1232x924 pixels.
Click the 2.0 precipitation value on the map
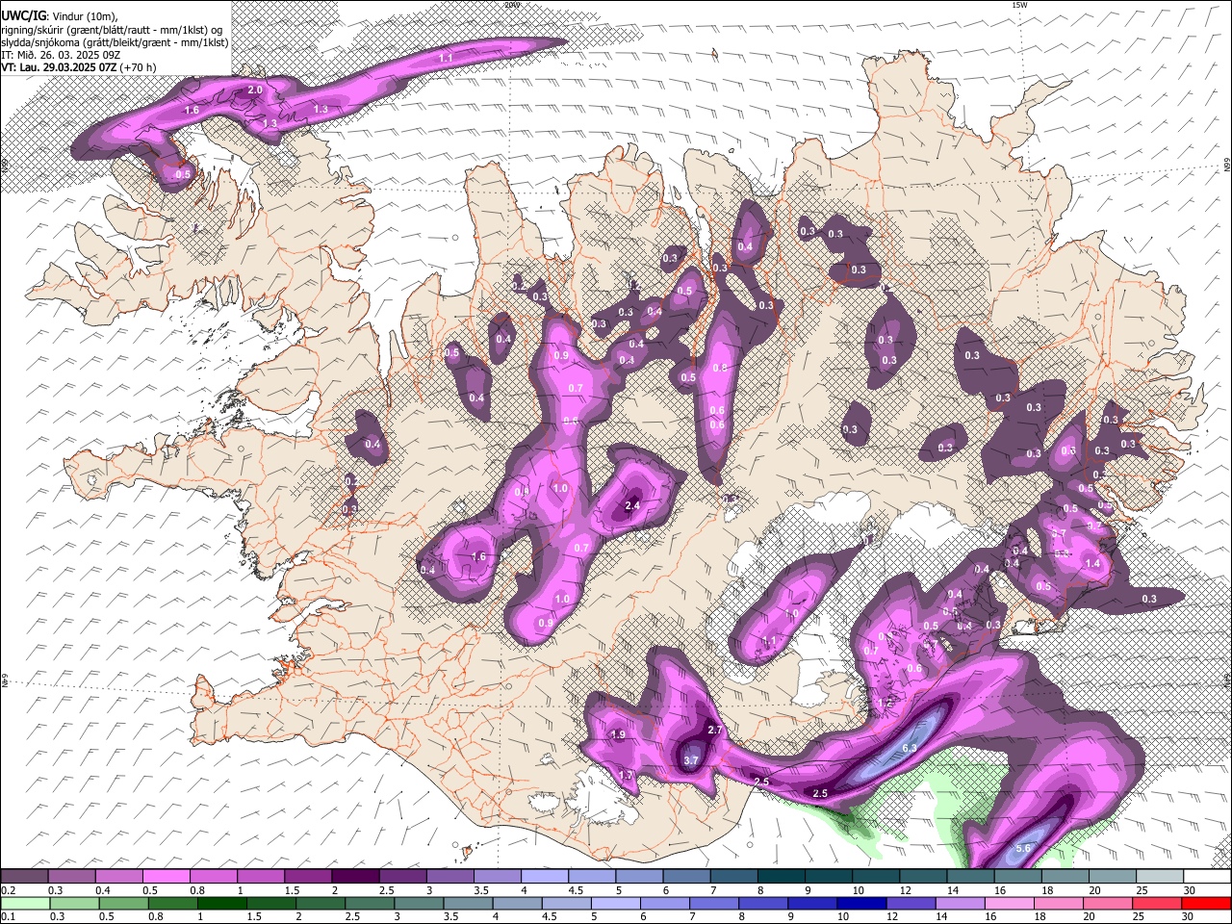point(255,90)
